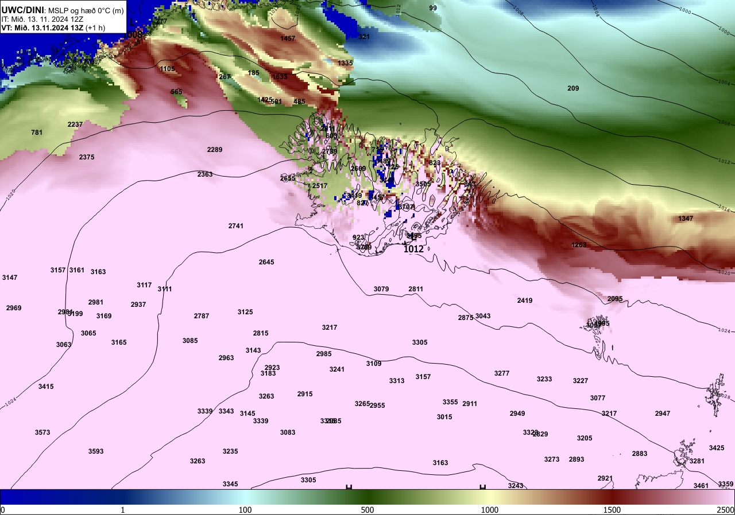The height and width of the screenshot is (515, 735).
Task: Click the height value 321
Action: point(364,37)
